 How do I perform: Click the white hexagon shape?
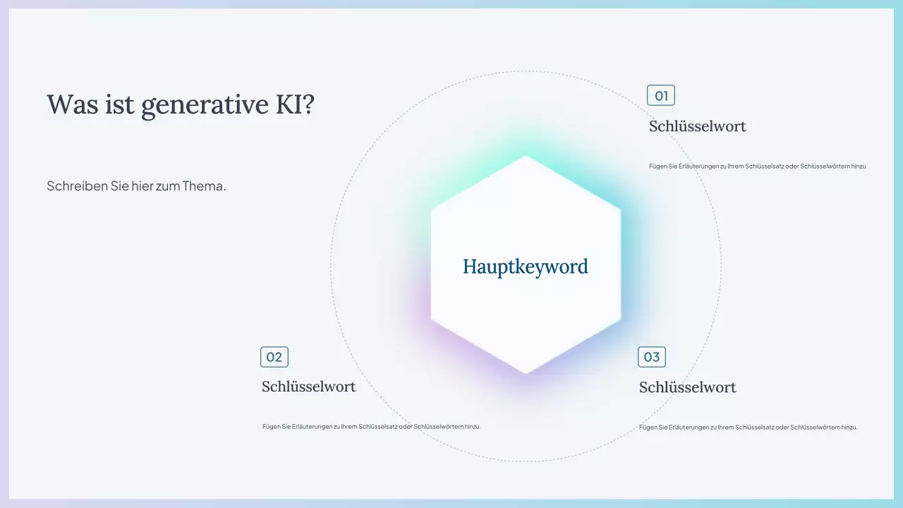[x=525, y=212]
